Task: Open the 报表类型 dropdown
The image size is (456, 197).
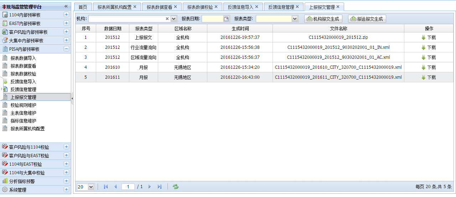Action: [x=295, y=19]
